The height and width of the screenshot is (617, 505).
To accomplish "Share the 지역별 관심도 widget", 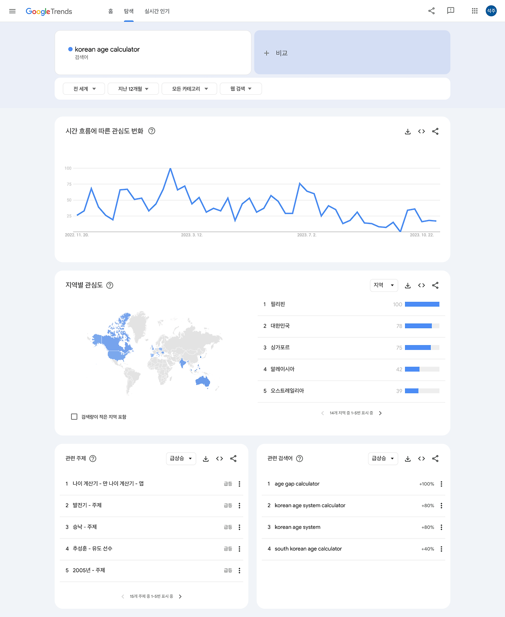I will [435, 285].
